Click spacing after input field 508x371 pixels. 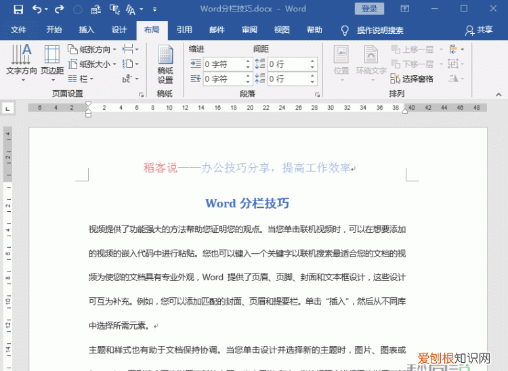tap(289, 79)
